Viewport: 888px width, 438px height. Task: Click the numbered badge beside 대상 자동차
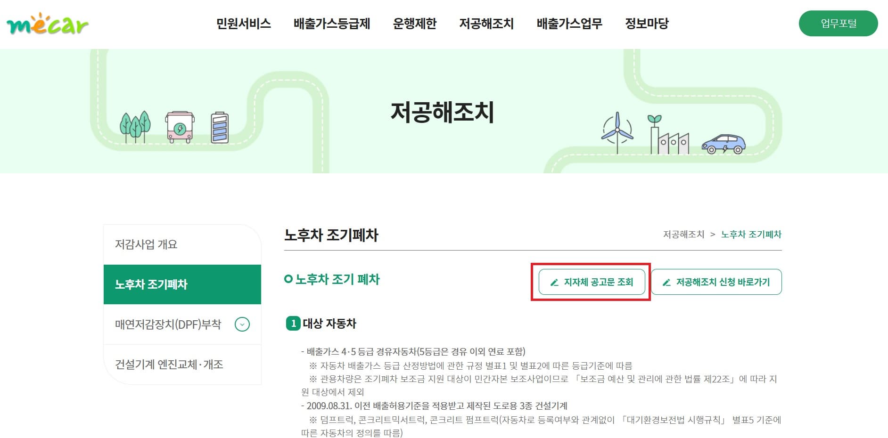pos(294,323)
